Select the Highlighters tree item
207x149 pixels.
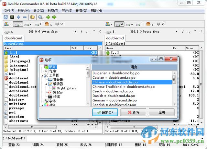[x=67, y=88]
